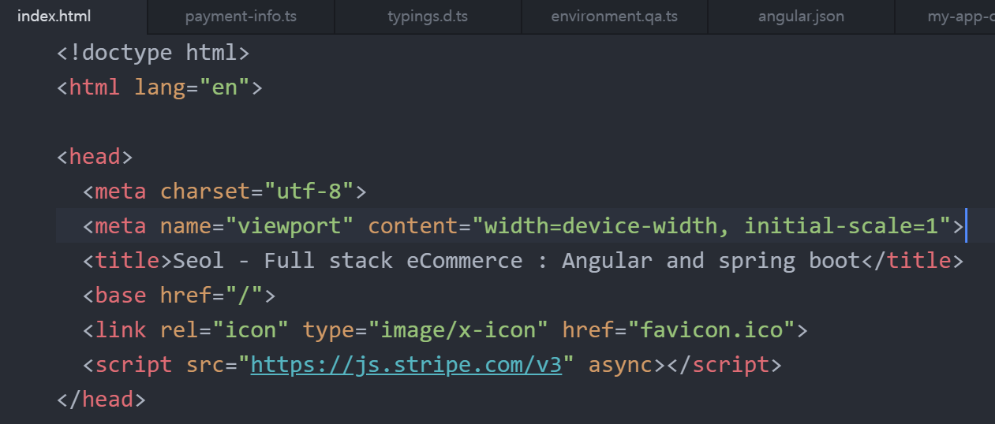The width and height of the screenshot is (995, 424).
Task: Open the partially visible my-app tab
Action: coord(945,17)
